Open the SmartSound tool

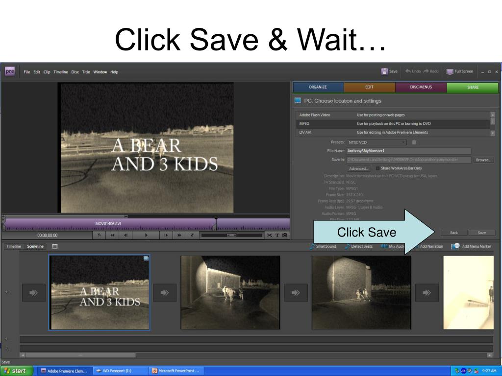click(x=323, y=246)
